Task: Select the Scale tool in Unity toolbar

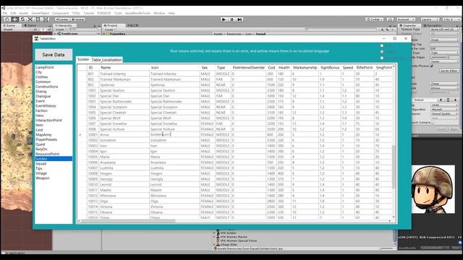Action: (30, 19)
